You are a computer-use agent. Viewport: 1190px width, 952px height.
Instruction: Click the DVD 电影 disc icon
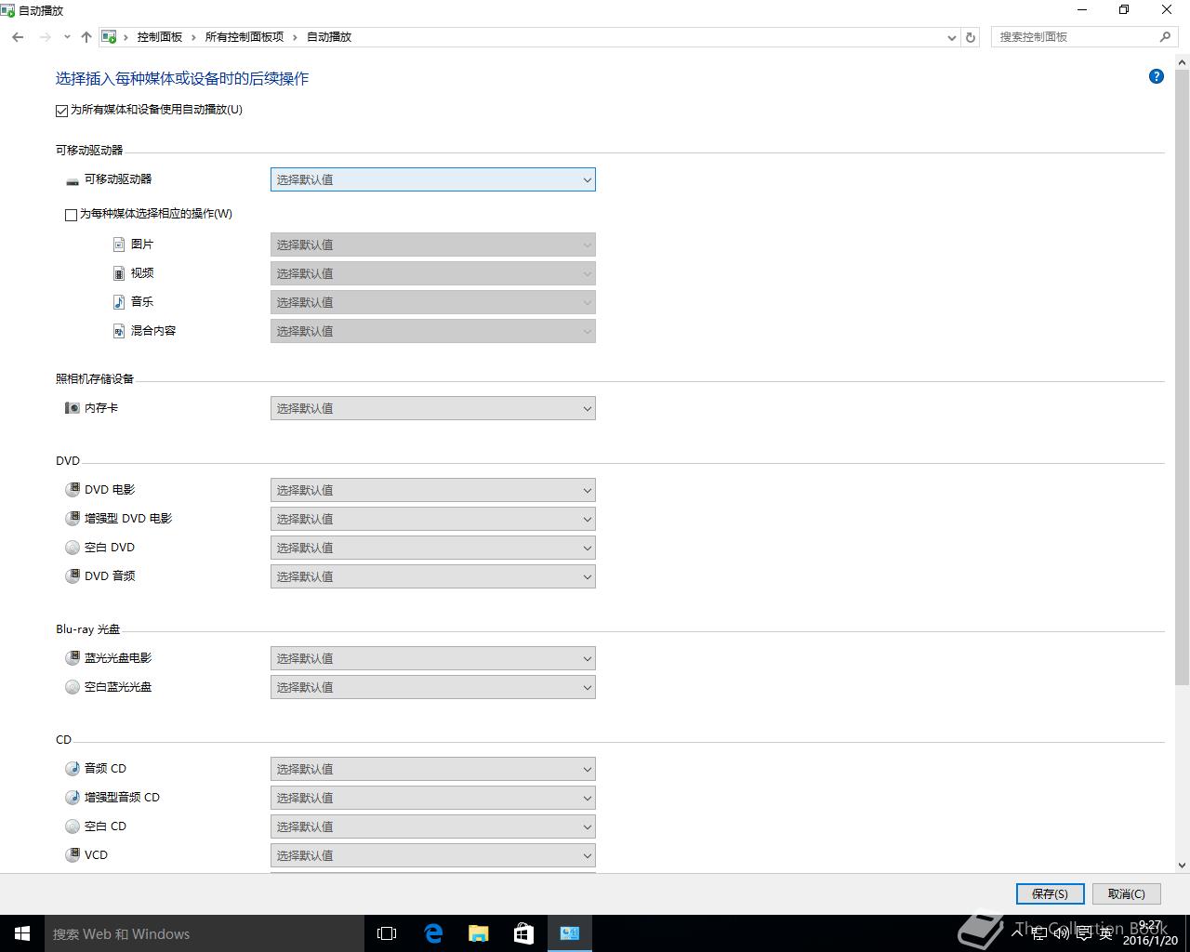click(x=73, y=490)
